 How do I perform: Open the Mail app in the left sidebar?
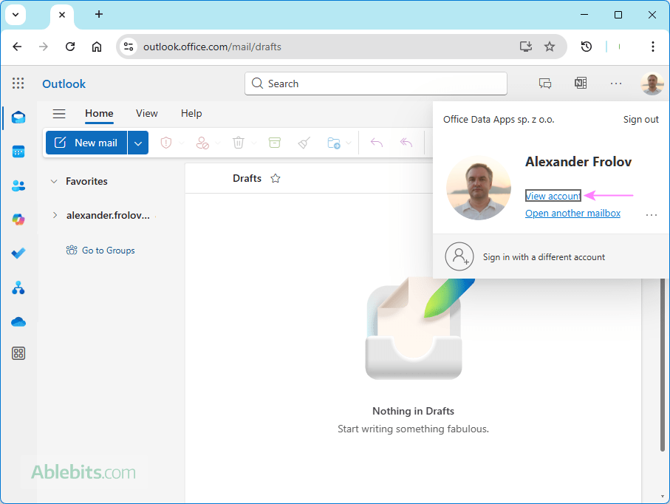(x=18, y=117)
